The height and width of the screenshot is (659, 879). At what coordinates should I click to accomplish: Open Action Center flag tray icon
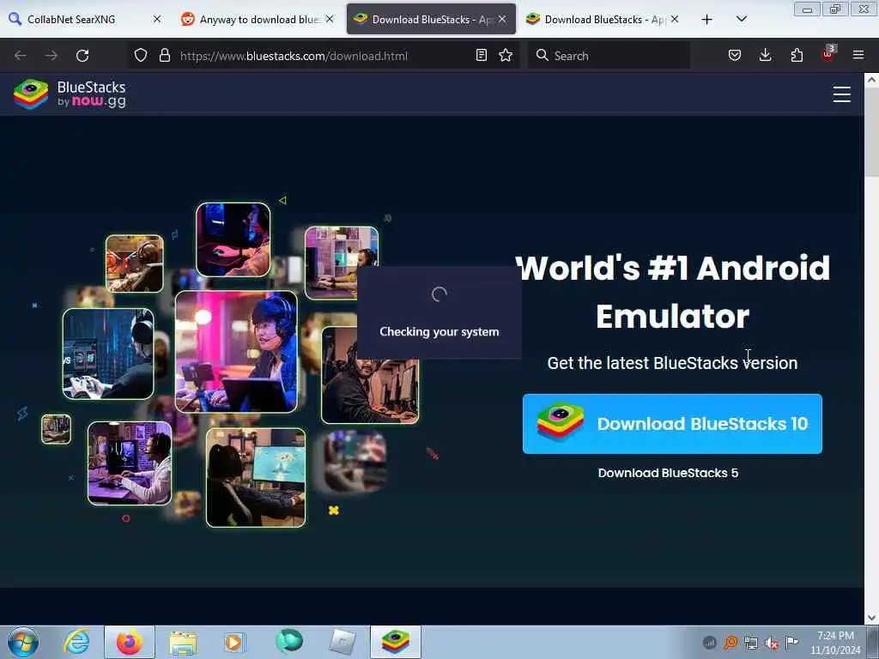tap(791, 642)
